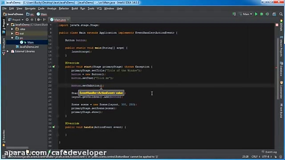Open Search Everywhere magnifier
The height and width of the screenshot is (160, 285).
point(281,14)
